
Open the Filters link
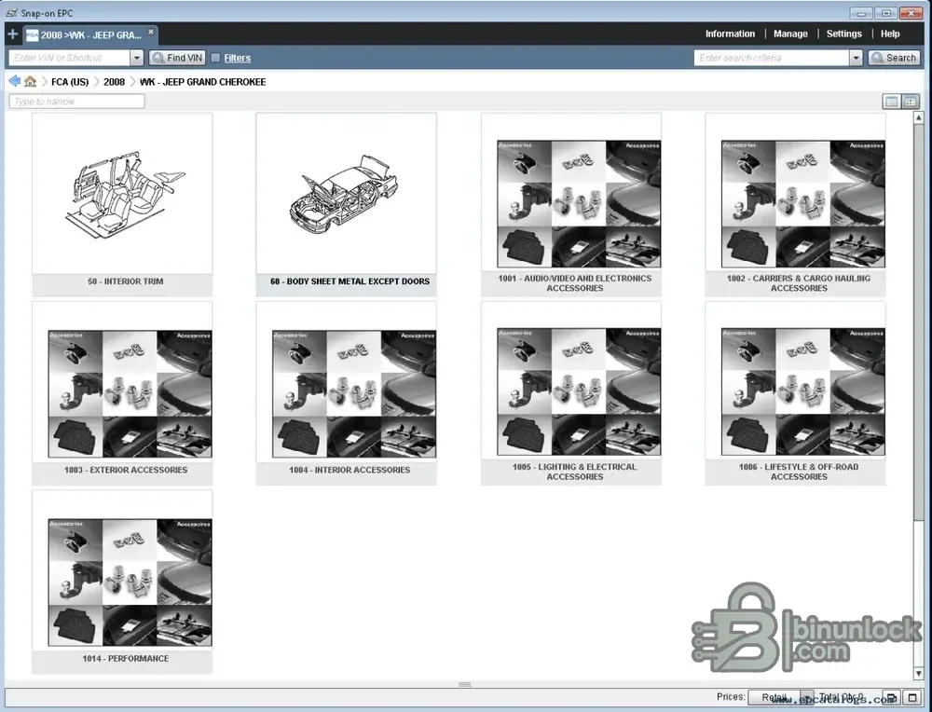tap(237, 58)
